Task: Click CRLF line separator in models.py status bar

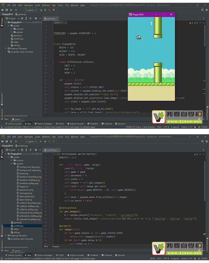Action: (159, 259)
